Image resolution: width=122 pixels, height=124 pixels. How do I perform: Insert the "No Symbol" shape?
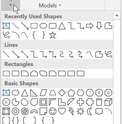(x=25, y=111)
